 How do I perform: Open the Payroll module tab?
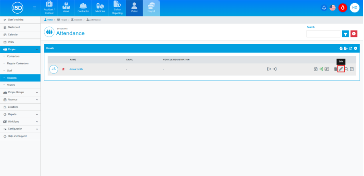point(151,8)
